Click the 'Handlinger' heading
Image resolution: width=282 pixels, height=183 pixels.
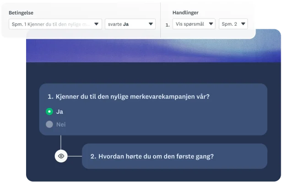185,13
